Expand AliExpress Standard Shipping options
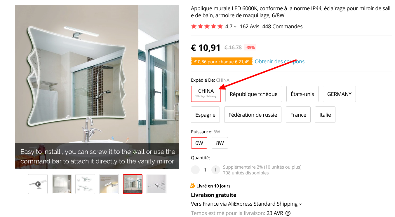Viewport: 395px width, 217px height. pos(300,204)
